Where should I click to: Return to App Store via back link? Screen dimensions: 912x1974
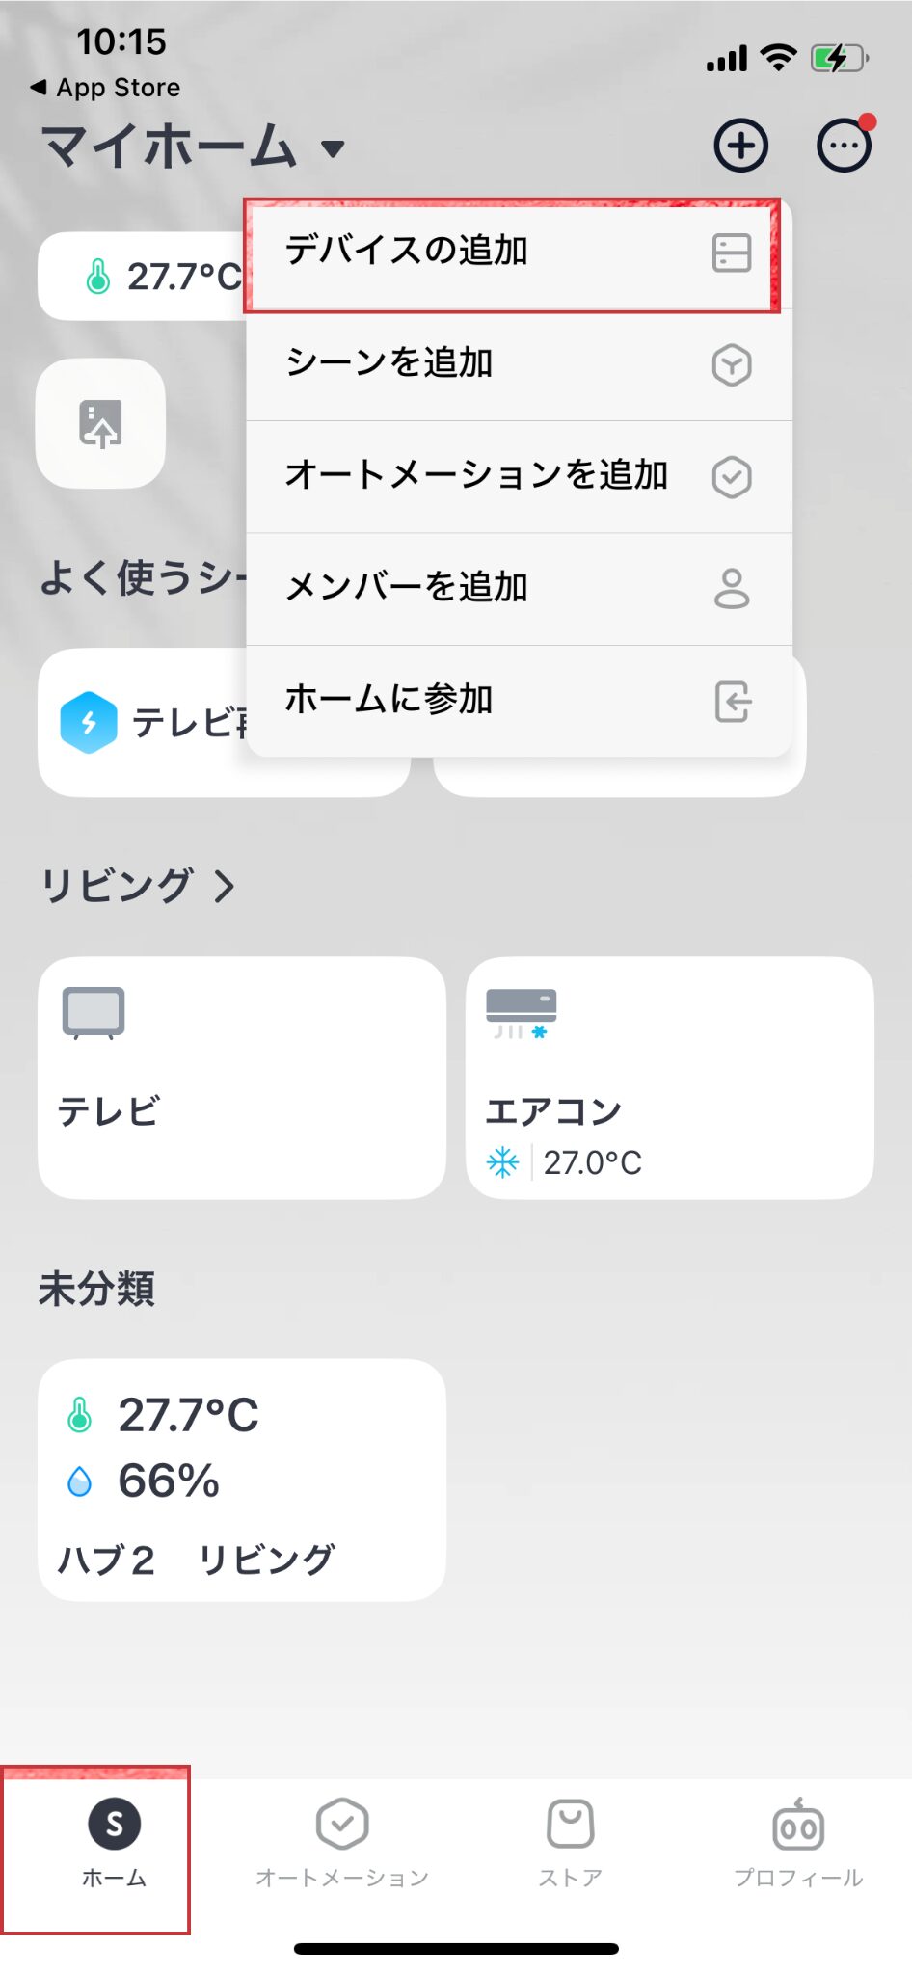coord(105,88)
